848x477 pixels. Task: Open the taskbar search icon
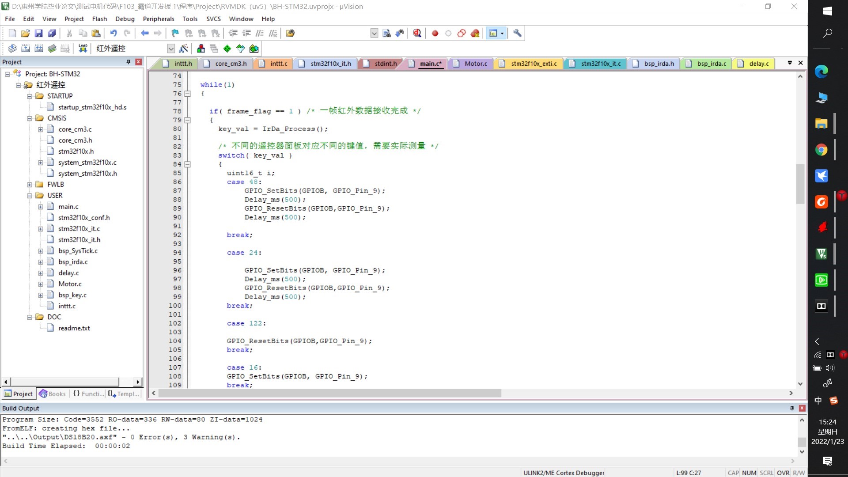pos(828,33)
